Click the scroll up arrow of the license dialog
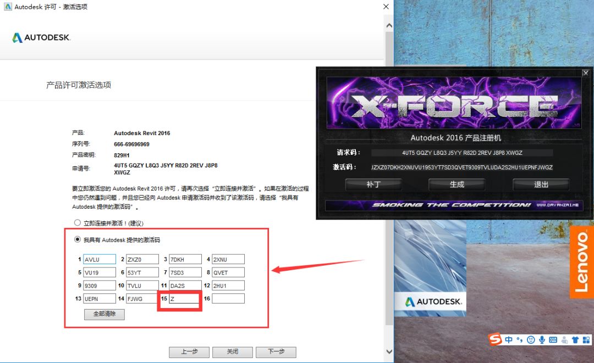594x363 pixels. 389,26
